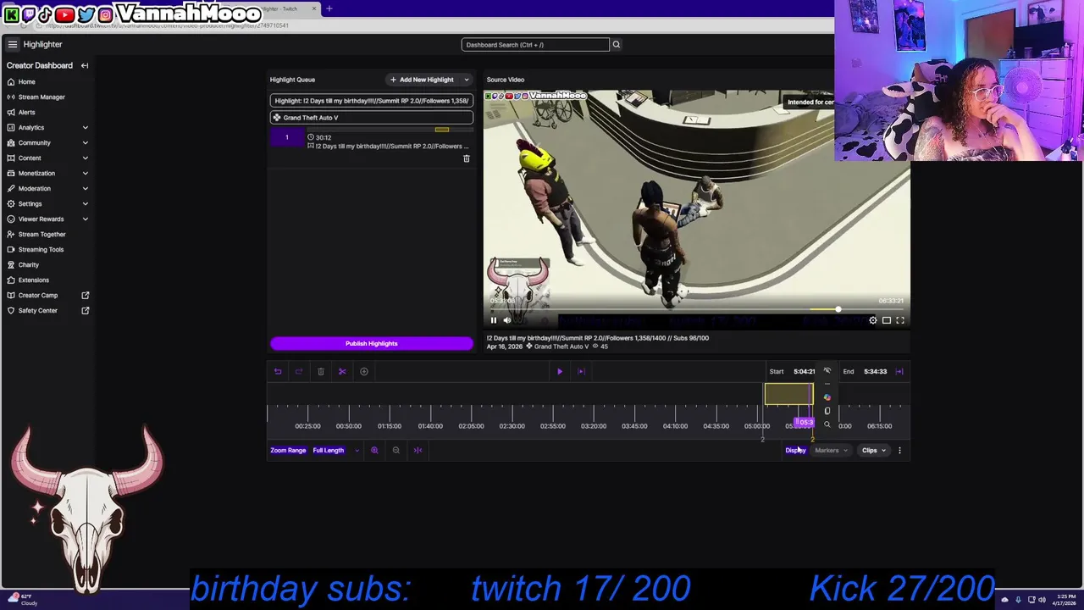The width and height of the screenshot is (1084, 610).
Task: Edit the highlight title field
Action: 372,101
